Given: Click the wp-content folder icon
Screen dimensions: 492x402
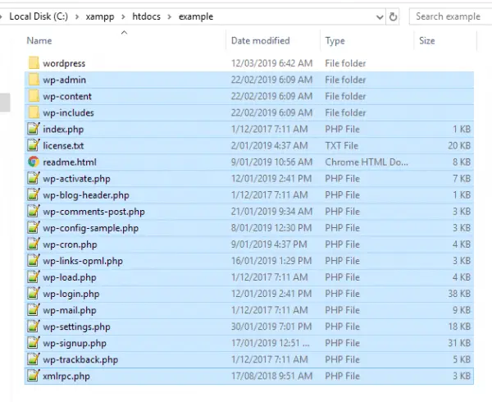Looking at the screenshot, I should (34, 96).
